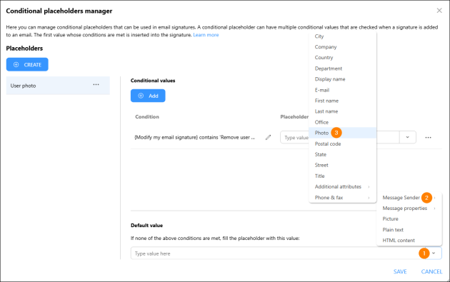Click CANCEL at the bottom
The width and height of the screenshot is (450, 282).
click(x=431, y=271)
